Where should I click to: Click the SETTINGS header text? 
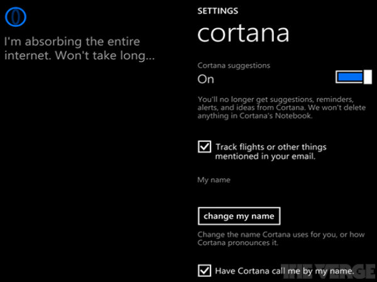point(217,11)
